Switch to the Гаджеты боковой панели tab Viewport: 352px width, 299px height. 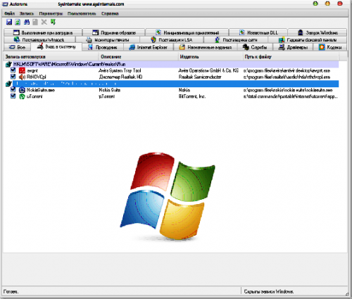[308, 39]
